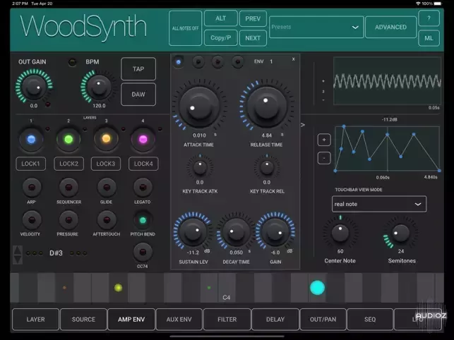Switch to the OUT/PAN tab
Image resolution: width=454 pixels, height=340 pixels.
click(323, 319)
